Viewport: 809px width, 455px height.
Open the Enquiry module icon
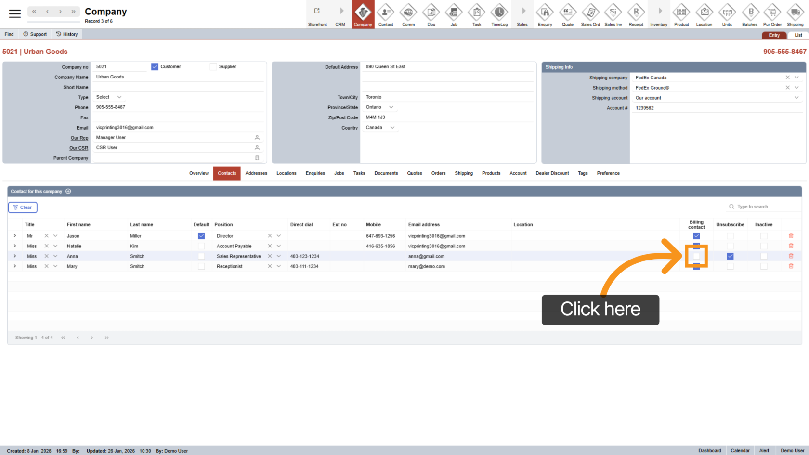point(545,13)
